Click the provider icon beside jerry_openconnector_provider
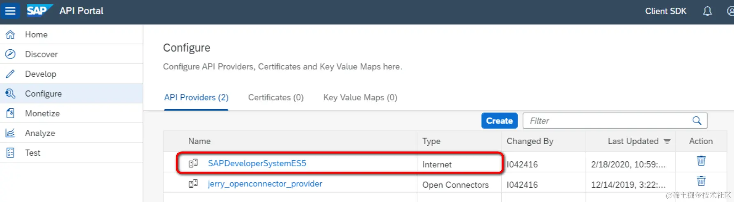 coord(193,184)
